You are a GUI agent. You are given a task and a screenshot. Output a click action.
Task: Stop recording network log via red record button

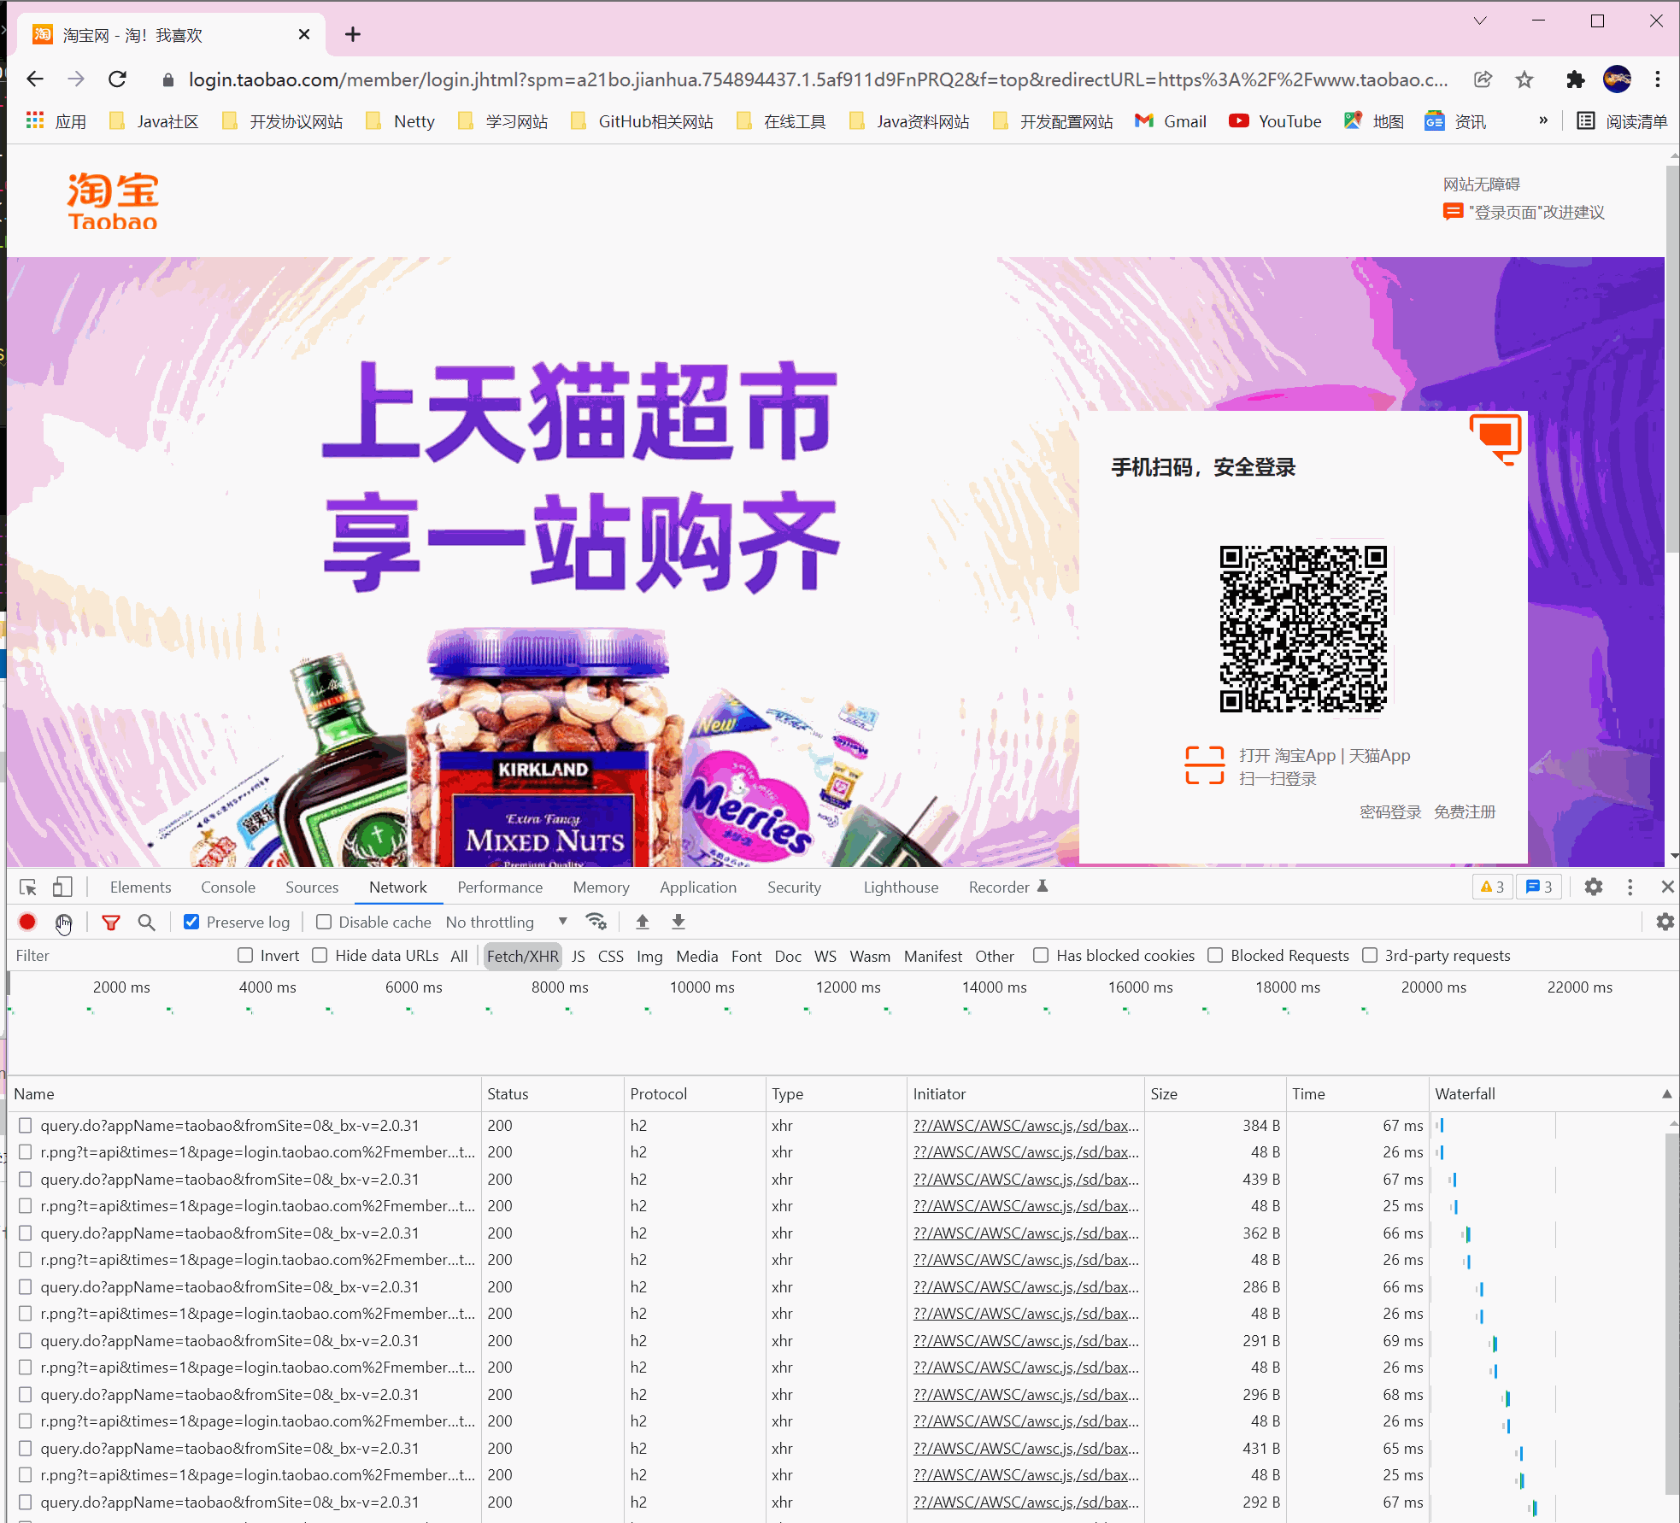tap(26, 922)
